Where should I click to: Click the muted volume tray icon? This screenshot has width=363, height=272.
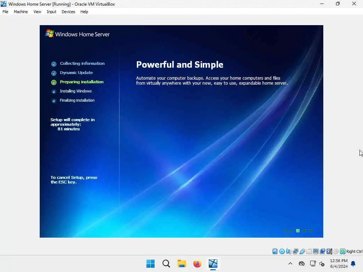coord(322,263)
